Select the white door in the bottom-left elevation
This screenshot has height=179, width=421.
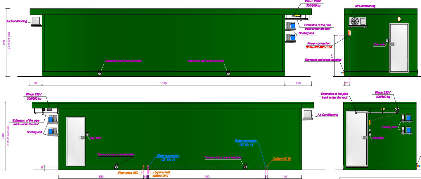click(76, 141)
